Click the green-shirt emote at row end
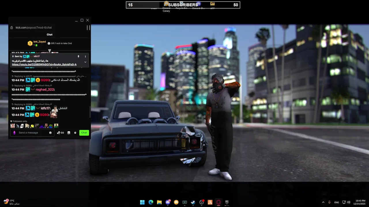The width and height of the screenshot is (369, 207). pos(56,126)
